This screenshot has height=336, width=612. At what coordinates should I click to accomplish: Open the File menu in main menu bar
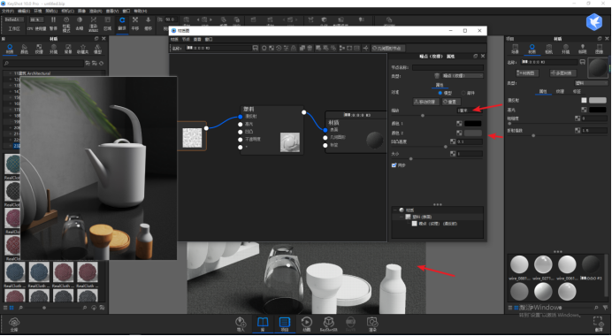click(8, 11)
